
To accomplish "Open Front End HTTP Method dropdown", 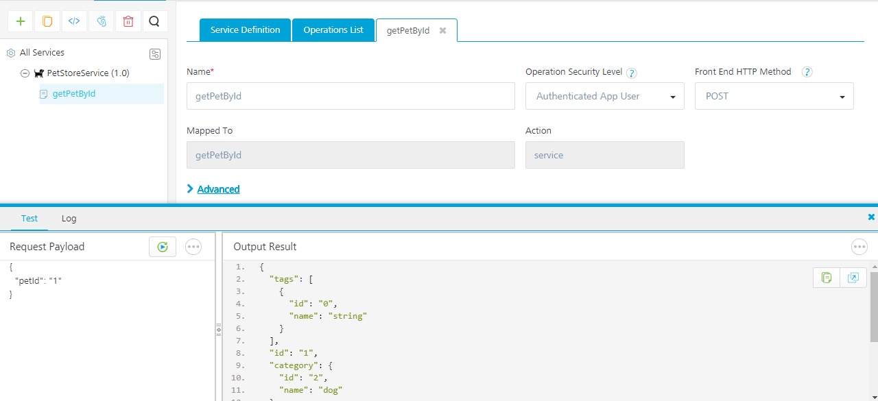I will [x=774, y=97].
